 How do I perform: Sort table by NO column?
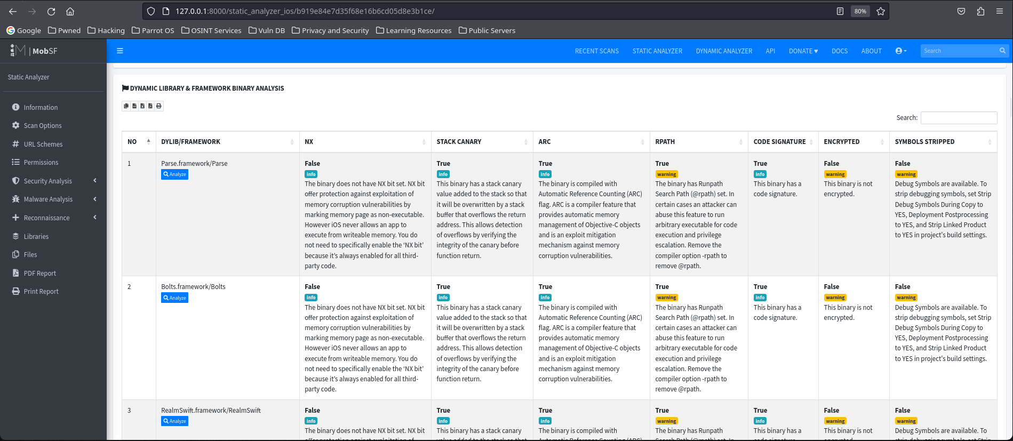tap(139, 142)
